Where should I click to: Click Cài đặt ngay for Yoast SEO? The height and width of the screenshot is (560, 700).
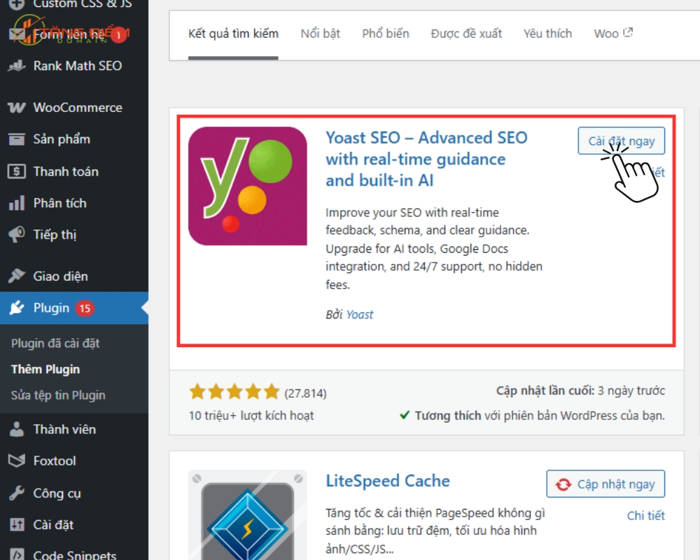pyautogui.click(x=621, y=141)
